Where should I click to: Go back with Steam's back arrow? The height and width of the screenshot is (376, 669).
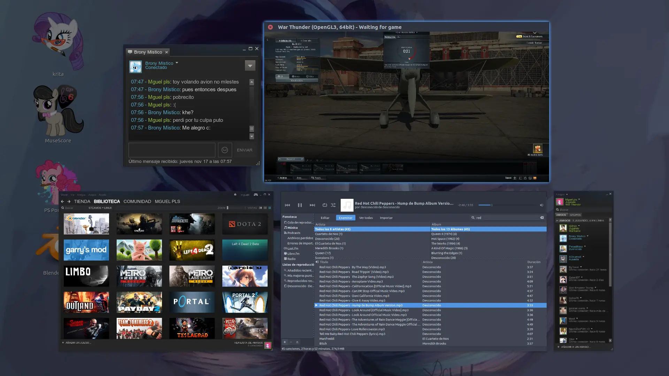pyautogui.click(x=63, y=202)
